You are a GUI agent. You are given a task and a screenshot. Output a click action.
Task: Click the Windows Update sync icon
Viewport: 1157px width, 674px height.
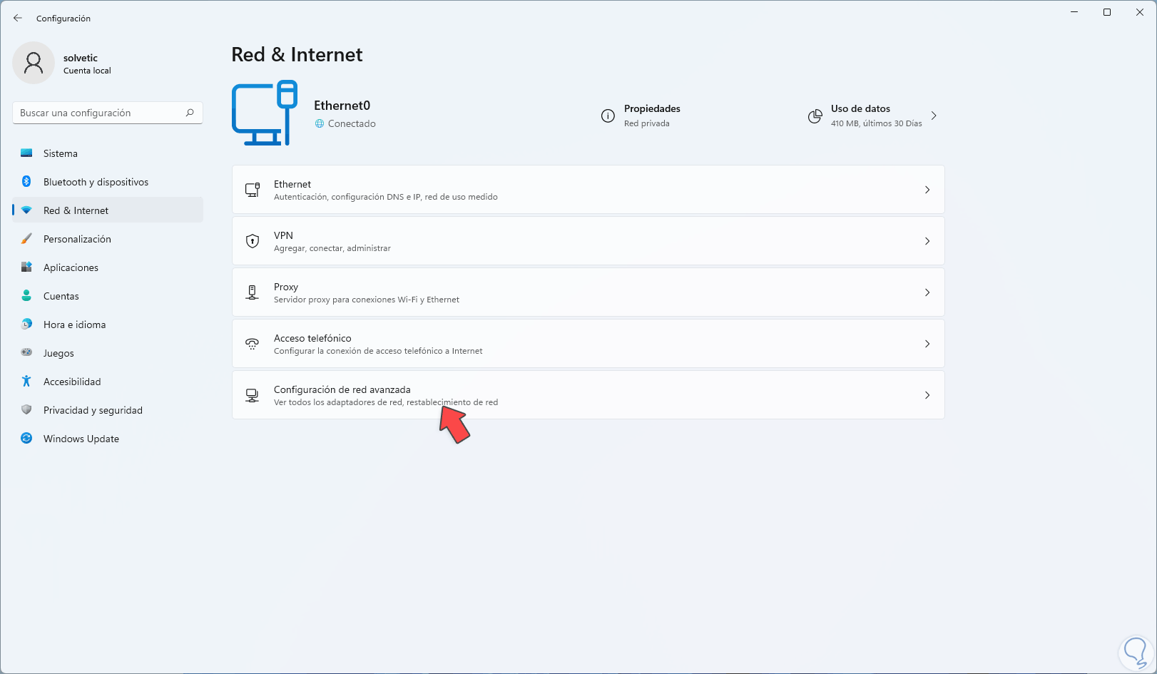pos(26,439)
